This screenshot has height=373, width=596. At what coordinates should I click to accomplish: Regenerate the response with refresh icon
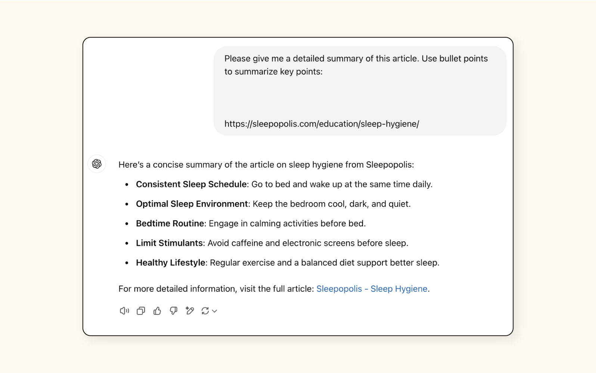[x=205, y=311]
